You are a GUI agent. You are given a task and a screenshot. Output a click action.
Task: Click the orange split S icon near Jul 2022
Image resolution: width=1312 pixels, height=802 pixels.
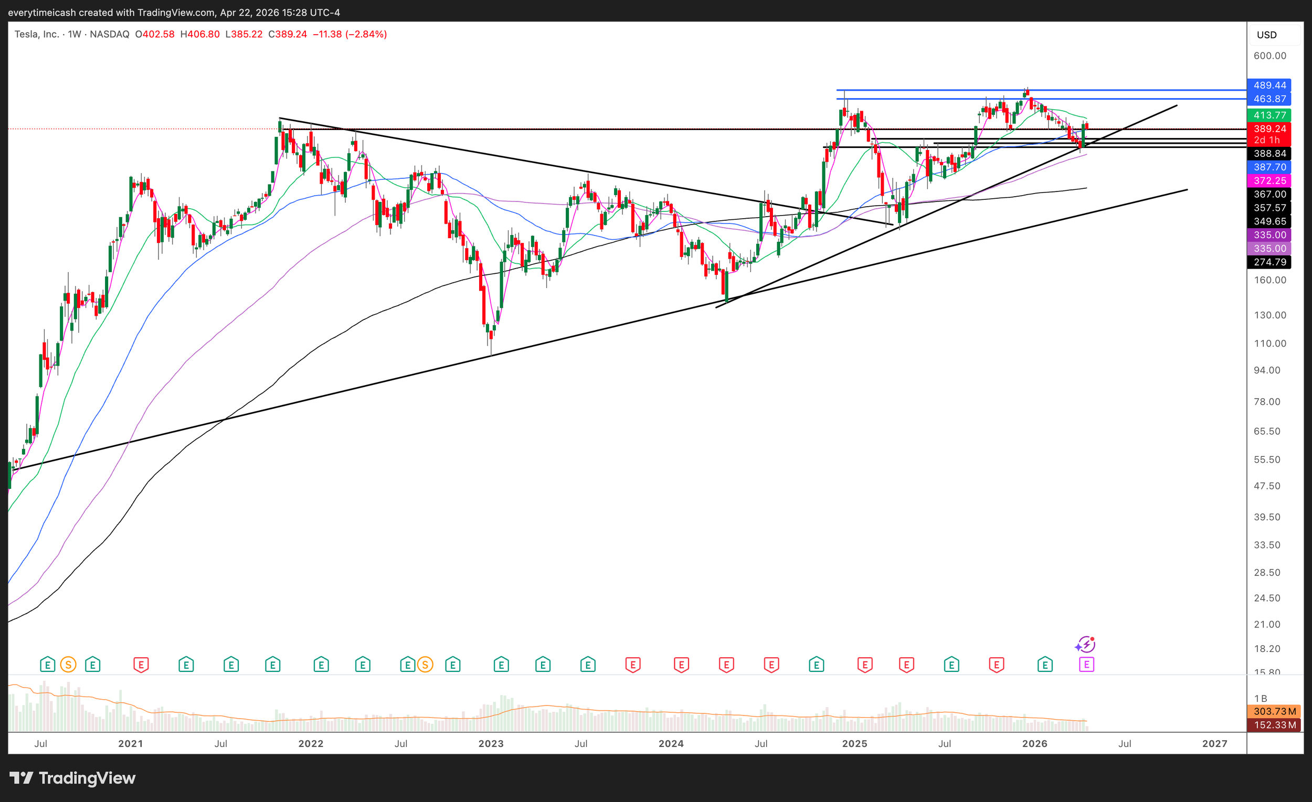pyautogui.click(x=425, y=664)
